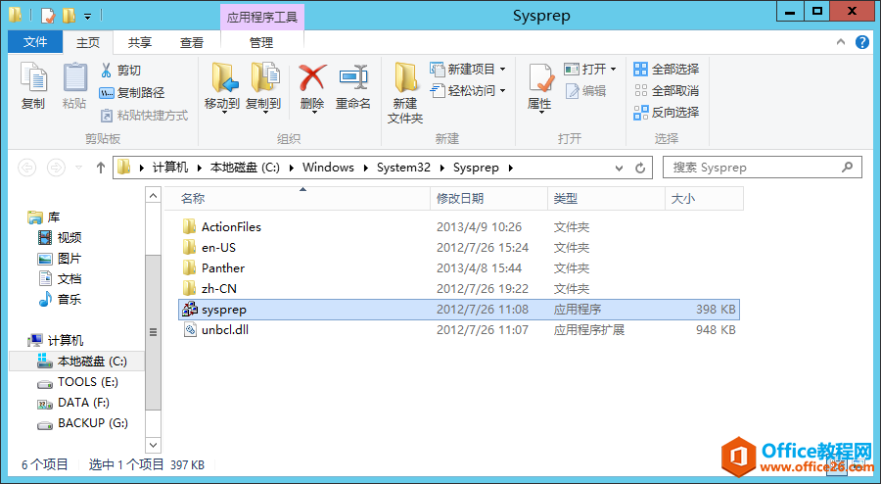Refresh the folder using the address bar refresh icon
Viewport: 881px width, 484px height.
[x=640, y=168]
